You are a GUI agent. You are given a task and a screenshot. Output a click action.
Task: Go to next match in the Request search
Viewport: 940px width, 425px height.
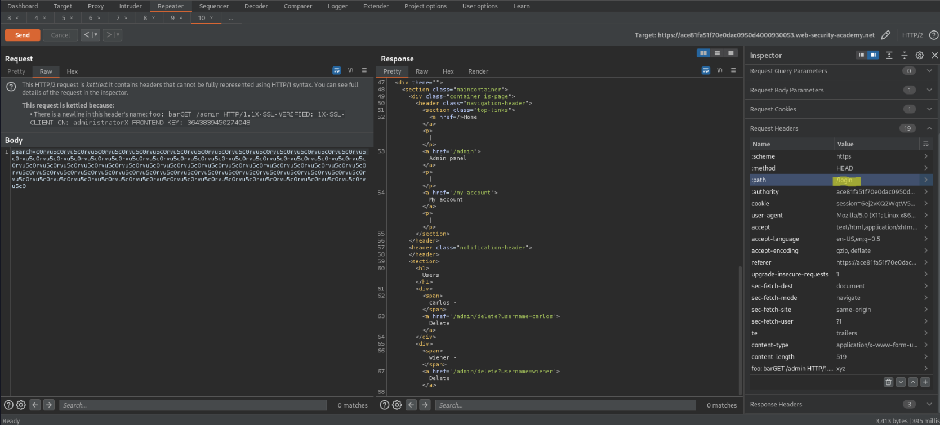point(49,405)
